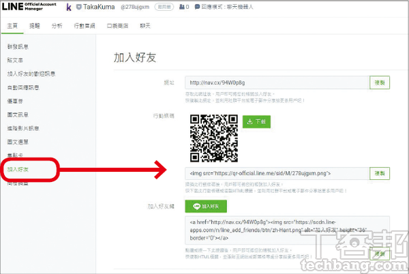Click the LINE Official Account Manager logo
The width and height of the screenshot is (409, 274).
29,7
